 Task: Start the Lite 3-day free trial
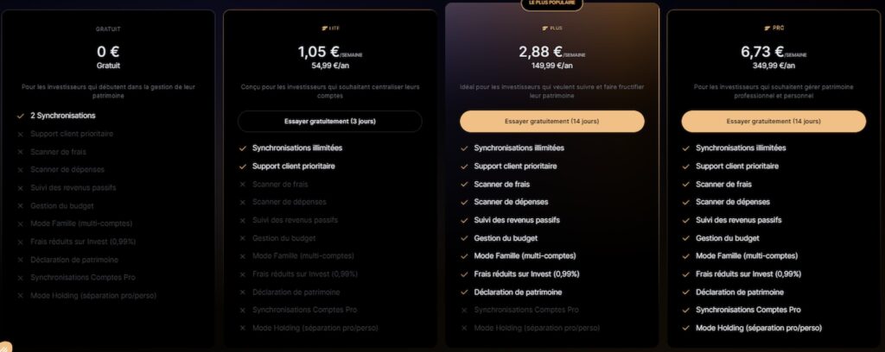click(329, 122)
